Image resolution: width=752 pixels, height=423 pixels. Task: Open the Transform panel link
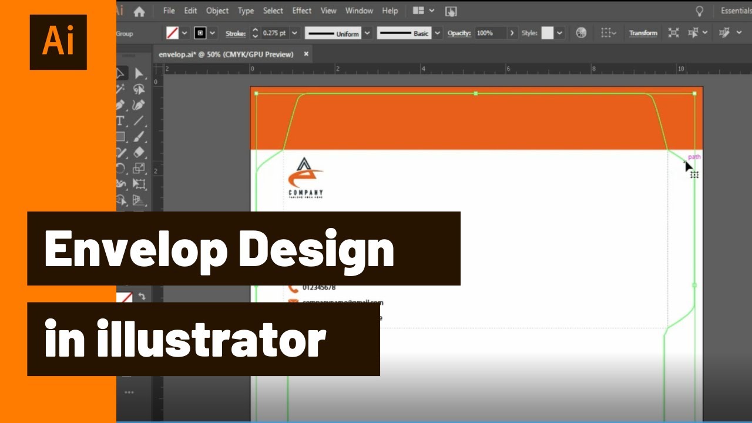coord(643,33)
